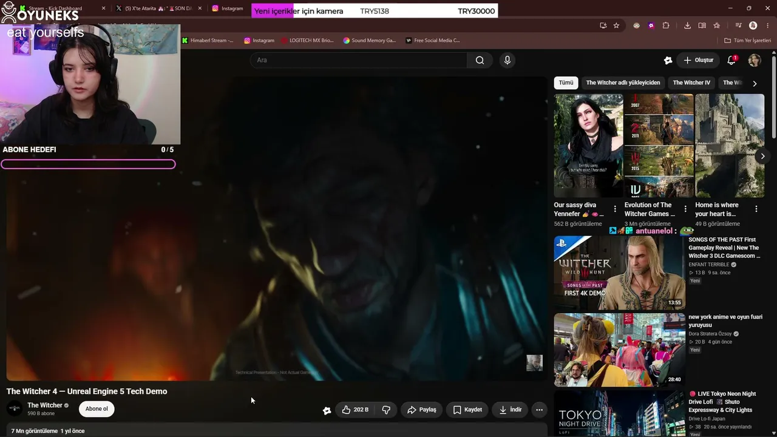Click the Abone ol subscribe button
The width and height of the screenshot is (777, 437).
(x=97, y=409)
